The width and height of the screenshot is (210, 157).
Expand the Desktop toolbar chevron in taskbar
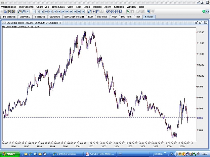coord(165,153)
